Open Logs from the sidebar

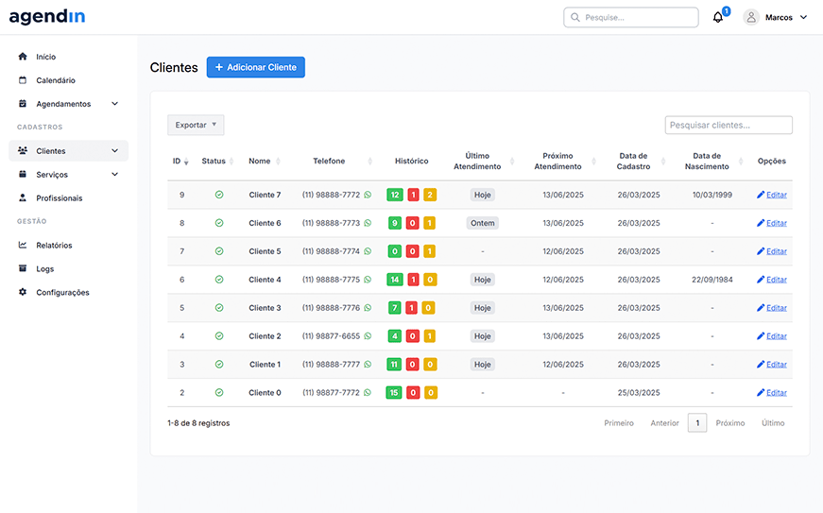pyautogui.click(x=45, y=269)
